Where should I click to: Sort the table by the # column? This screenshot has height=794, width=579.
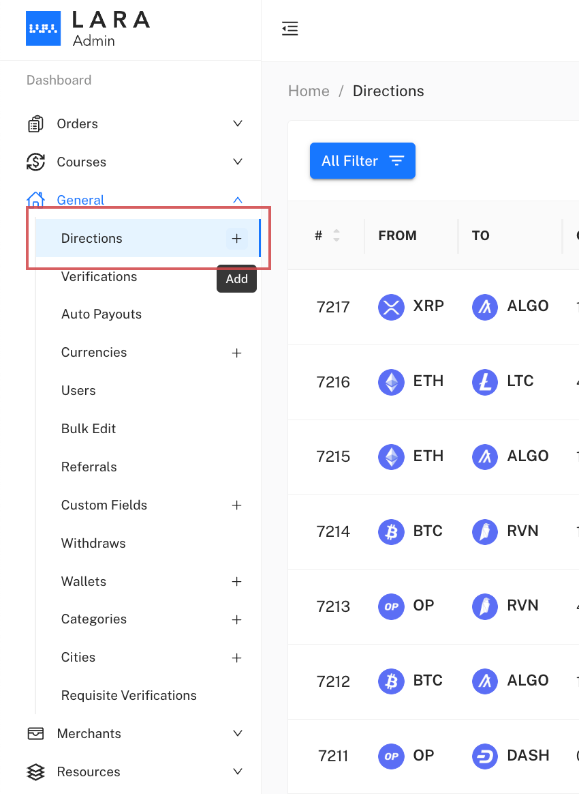tap(336, 235)
